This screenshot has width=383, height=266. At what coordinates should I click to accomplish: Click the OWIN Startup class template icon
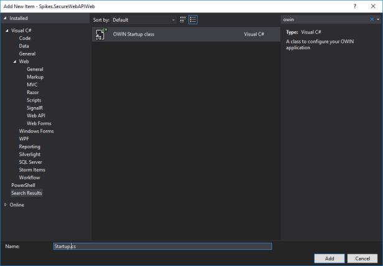tap(101, 34)
